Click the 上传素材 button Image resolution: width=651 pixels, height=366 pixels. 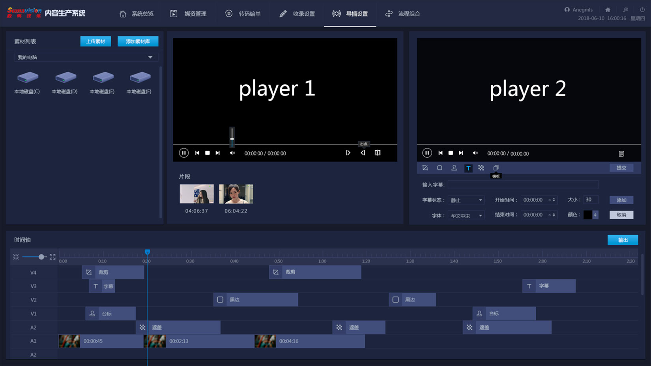[x=95, y=41]
